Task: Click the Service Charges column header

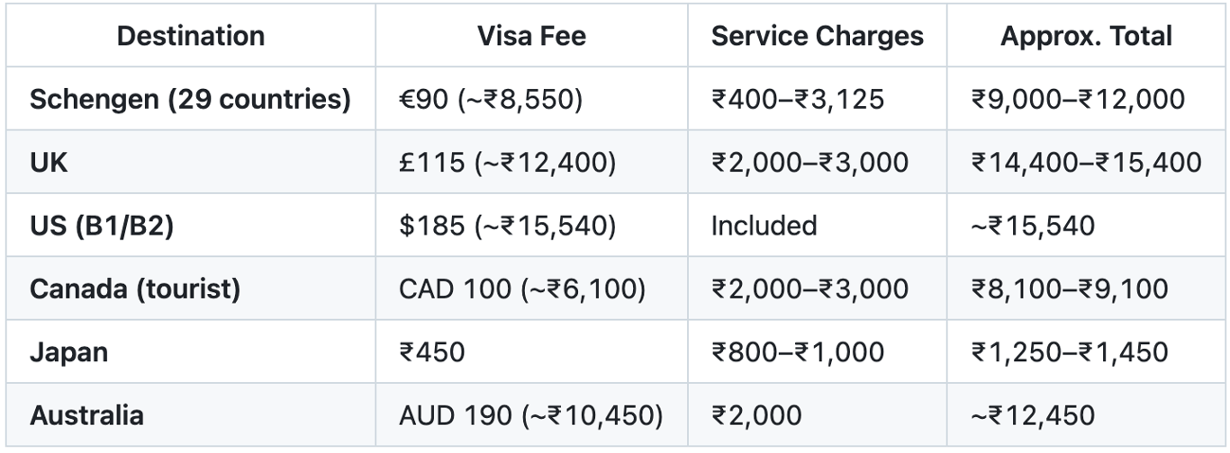Action: [818, 36]
